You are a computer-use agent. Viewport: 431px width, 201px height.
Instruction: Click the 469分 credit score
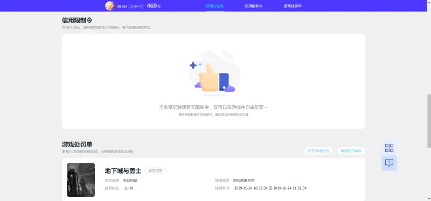tap(154, 6)
